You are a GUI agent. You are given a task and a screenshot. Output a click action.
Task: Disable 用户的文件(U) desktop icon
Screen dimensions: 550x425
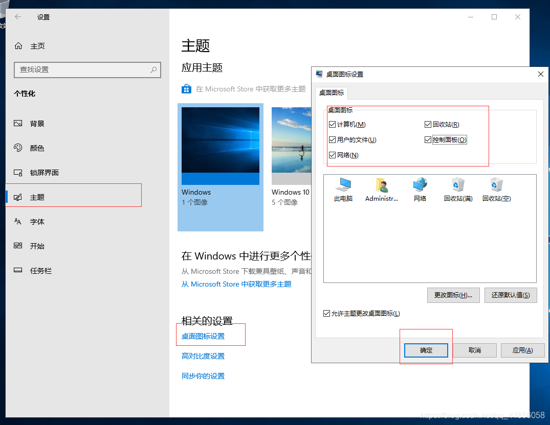pos(333,139)
